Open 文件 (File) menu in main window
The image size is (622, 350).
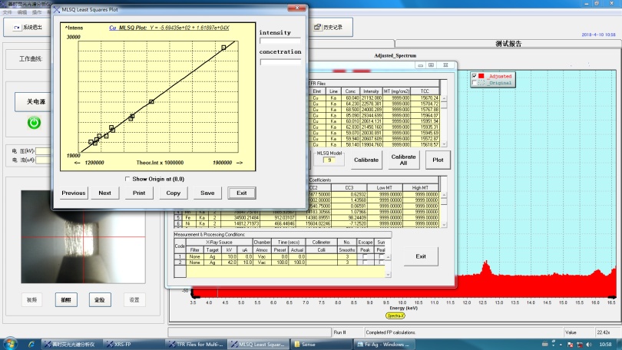pos(7,12)
